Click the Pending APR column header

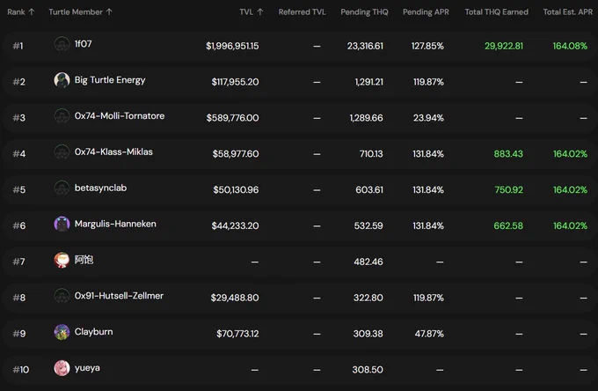point(426,11)
